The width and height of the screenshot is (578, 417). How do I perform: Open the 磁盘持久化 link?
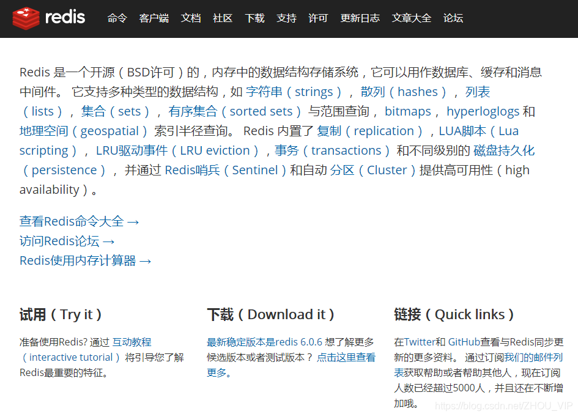(504, 150)
